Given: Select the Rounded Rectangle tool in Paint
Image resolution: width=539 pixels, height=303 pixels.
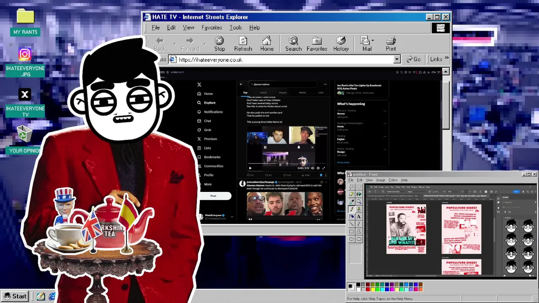Looking at the screenshot, I should tap(359, 239).
